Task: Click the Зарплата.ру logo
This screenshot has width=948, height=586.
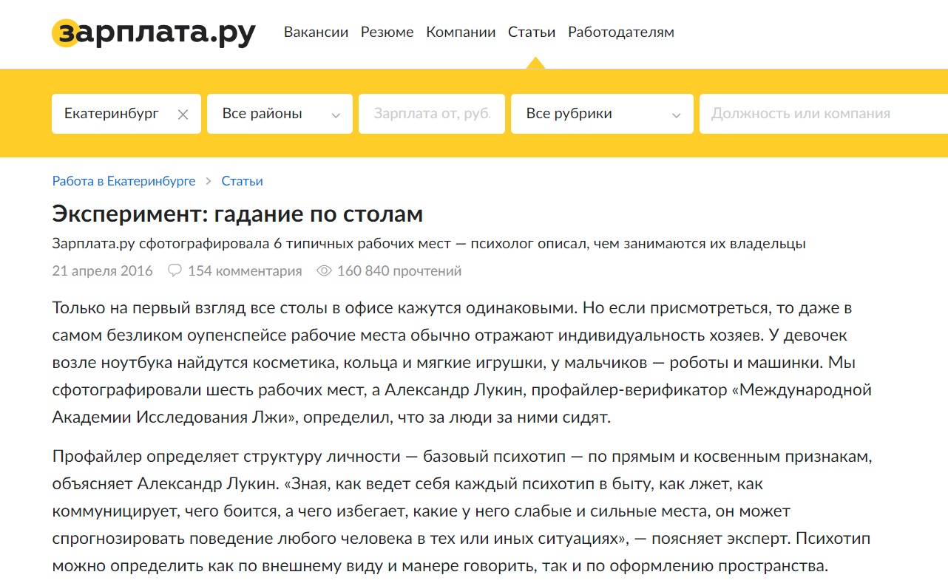Action: 153,33
